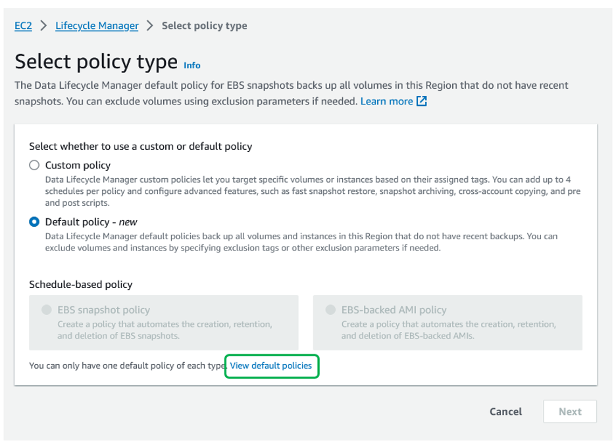This screenshot has height=447, width=616.
Task: Open the Lifecycle Manager breadcrumb link
Action: point(96,25)
